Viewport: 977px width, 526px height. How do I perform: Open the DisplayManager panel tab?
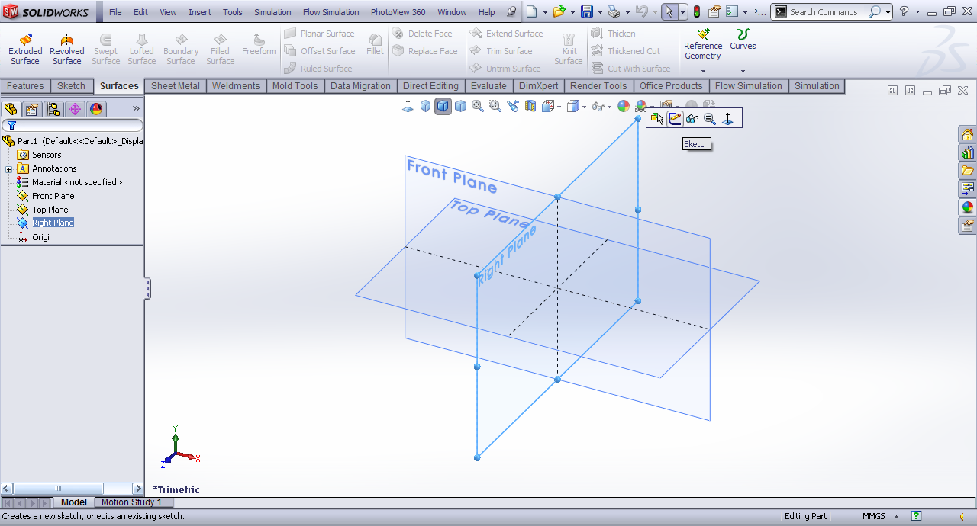click(96, 109)
